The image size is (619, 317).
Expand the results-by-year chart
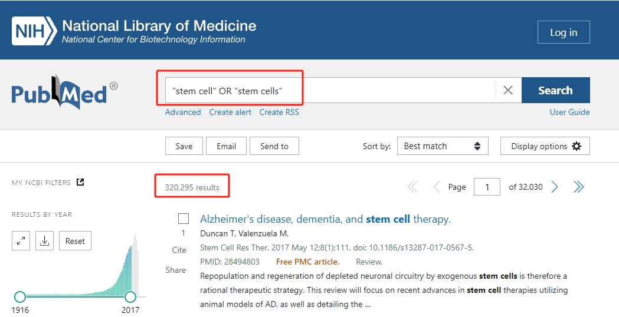[x=21, y=240]
